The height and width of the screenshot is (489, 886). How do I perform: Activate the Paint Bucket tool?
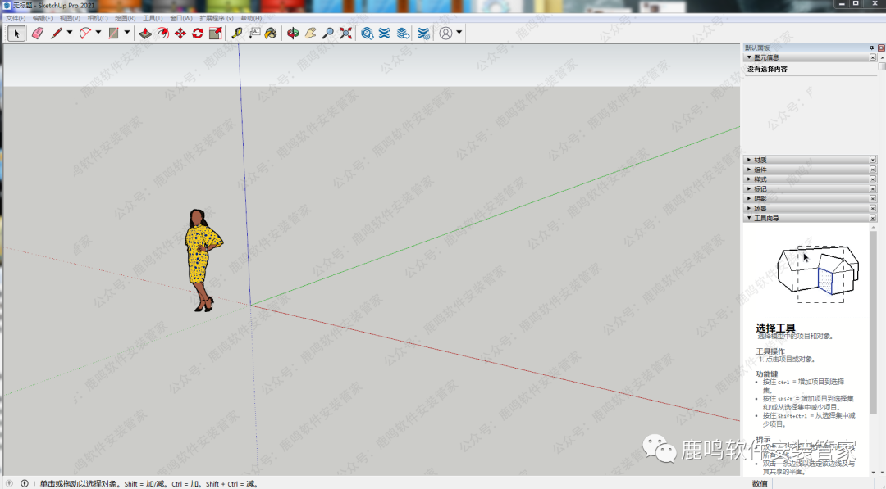[x=270, y=34]
